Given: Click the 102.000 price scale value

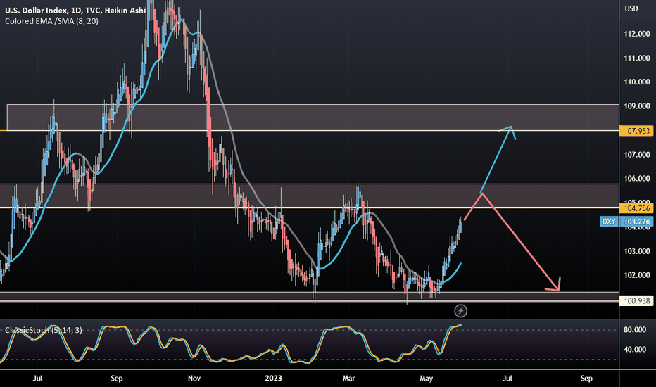Looking at the screenshot, I should [637, 275].
